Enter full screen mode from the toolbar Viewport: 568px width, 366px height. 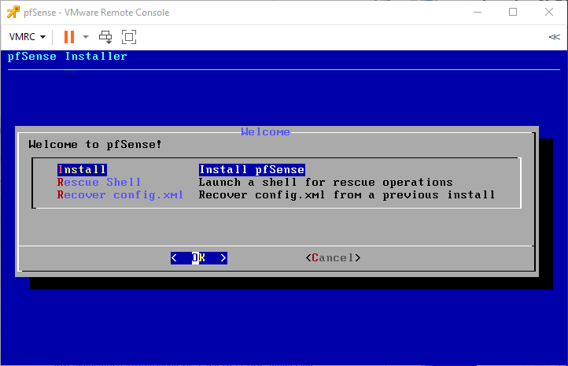[x=129, y=37]
